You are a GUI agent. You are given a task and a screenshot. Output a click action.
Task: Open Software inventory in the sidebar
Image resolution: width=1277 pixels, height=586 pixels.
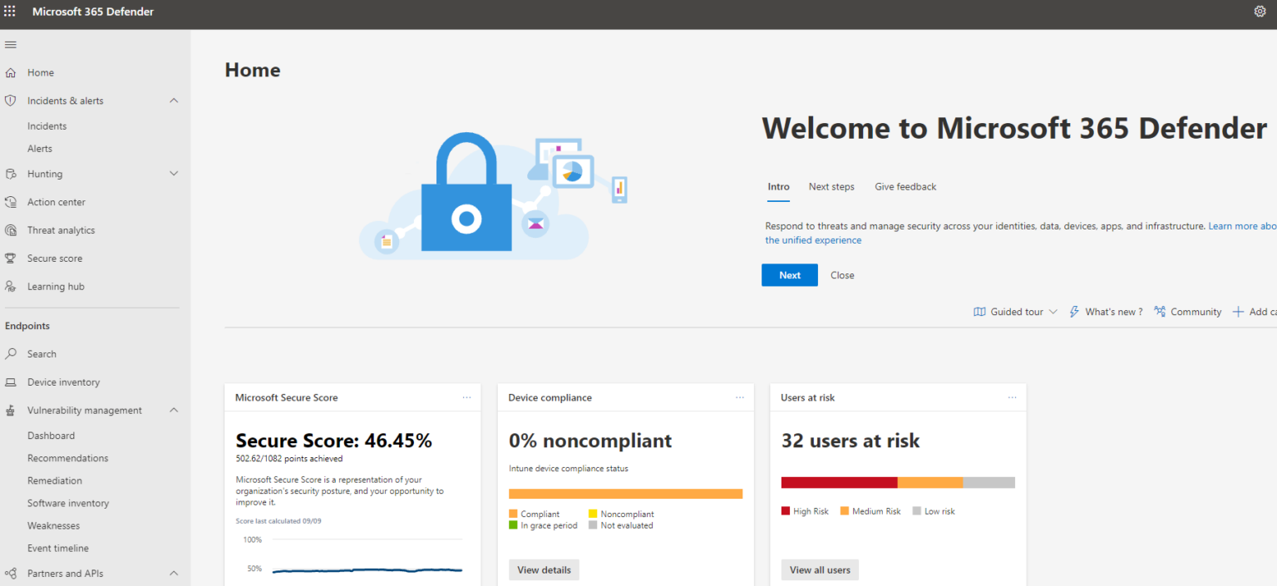pos(68,503)
